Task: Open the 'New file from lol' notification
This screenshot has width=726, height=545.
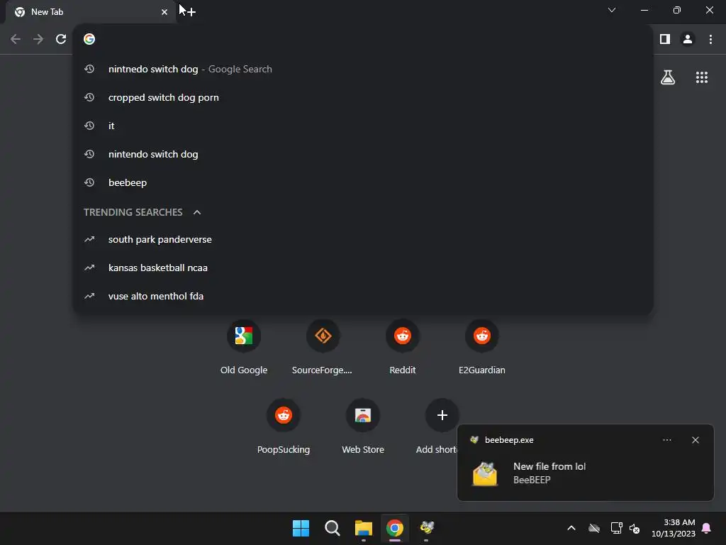Action: (585, 473)
